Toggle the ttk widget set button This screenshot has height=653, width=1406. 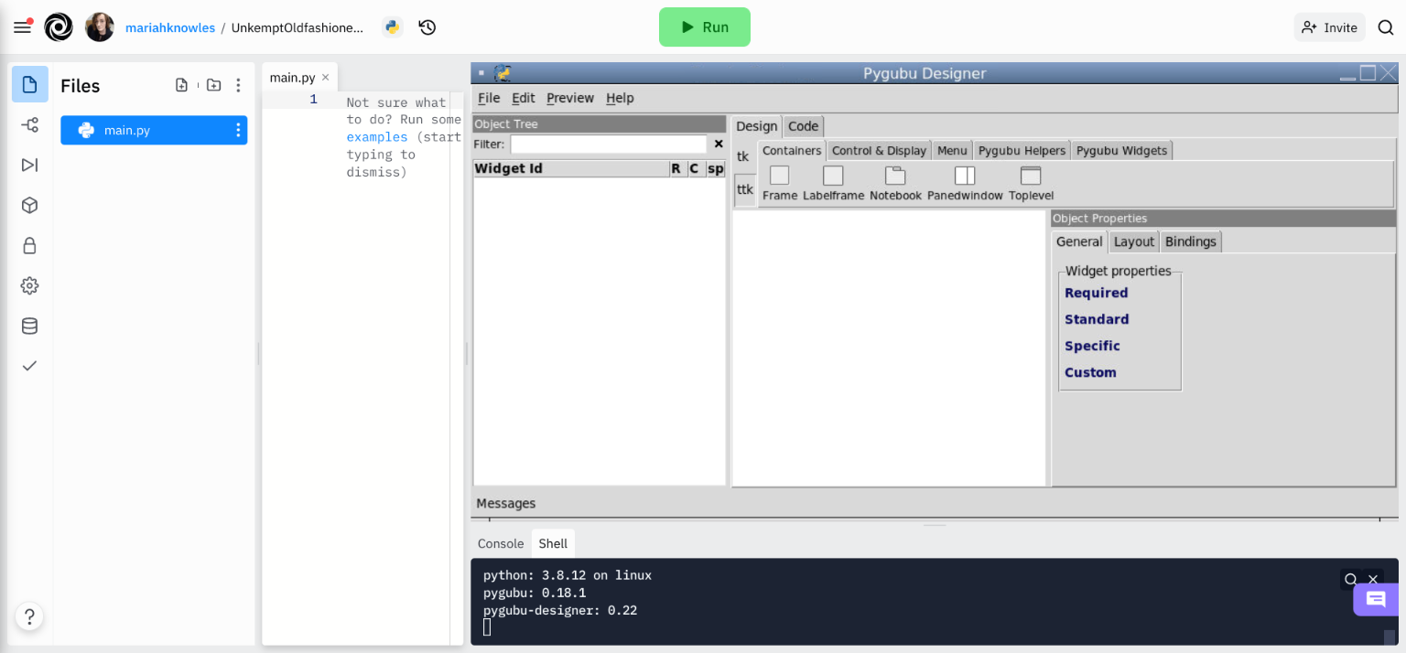(x=745, y=189)
